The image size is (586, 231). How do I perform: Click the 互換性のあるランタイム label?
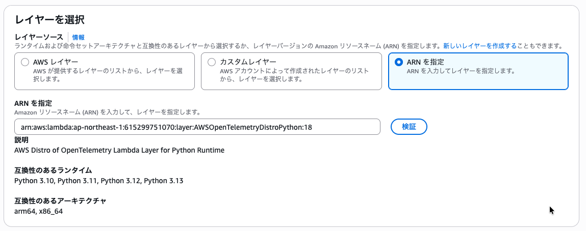(x=53, y=170)
